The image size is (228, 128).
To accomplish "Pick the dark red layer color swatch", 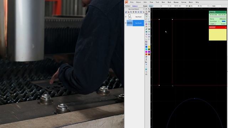I will click(x=149, y=54).
